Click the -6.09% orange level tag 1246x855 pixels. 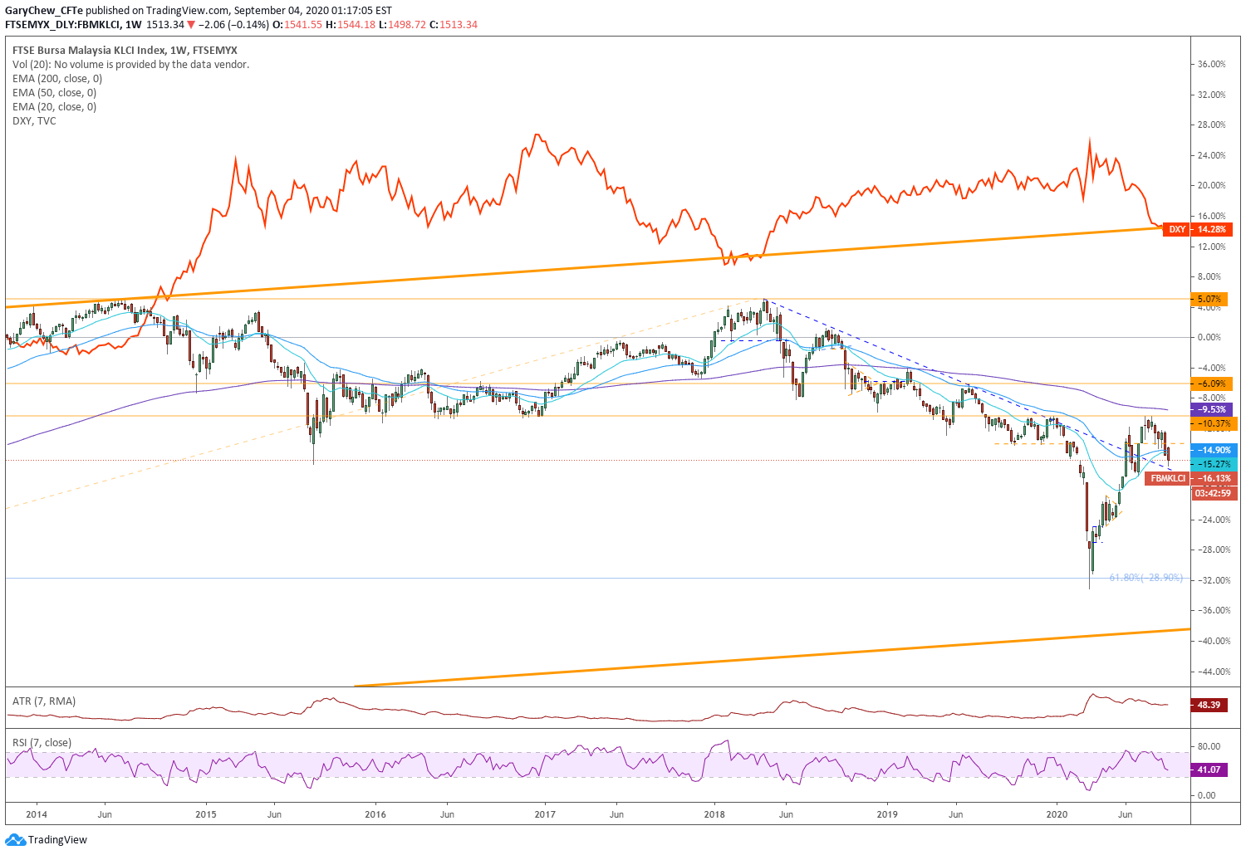[x=1214, y=384]
